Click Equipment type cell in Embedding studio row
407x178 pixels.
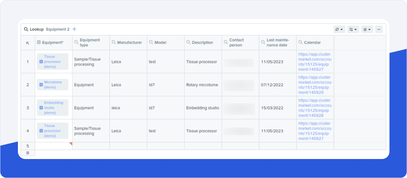91,108
